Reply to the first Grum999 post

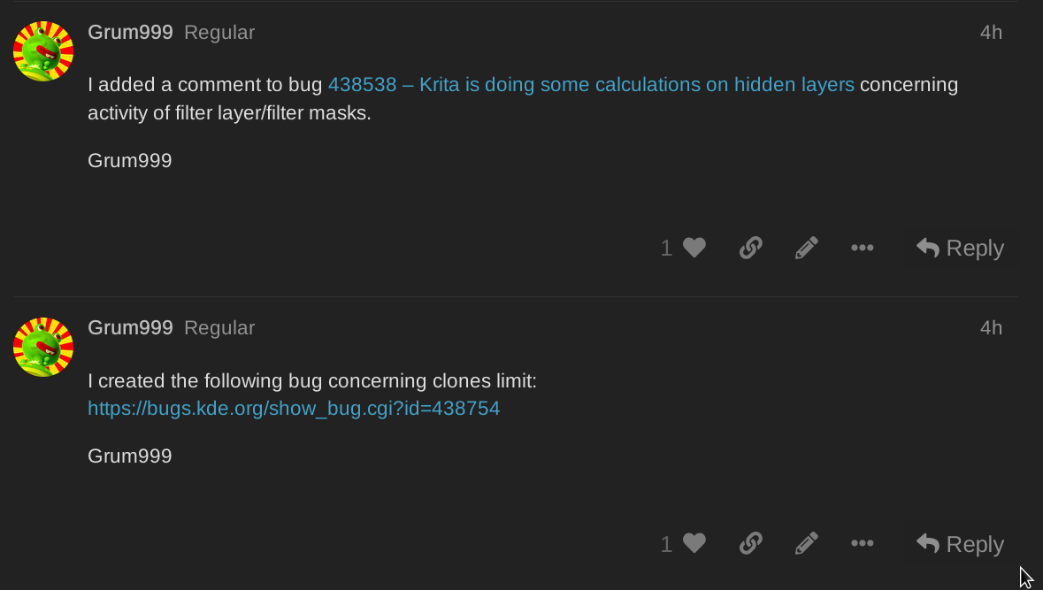pyautogui.click(x=960, y=249)
